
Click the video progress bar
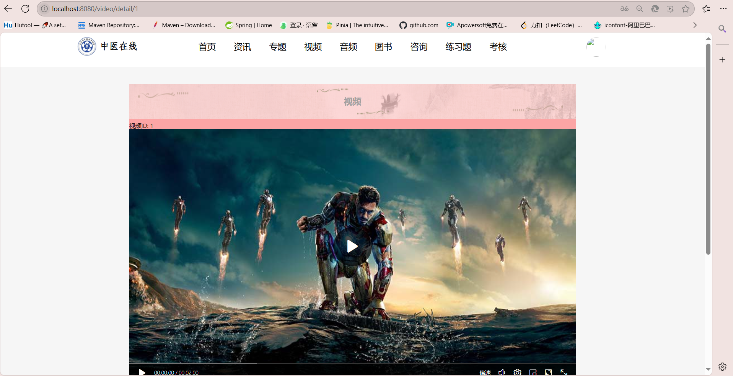coord(352,363)
